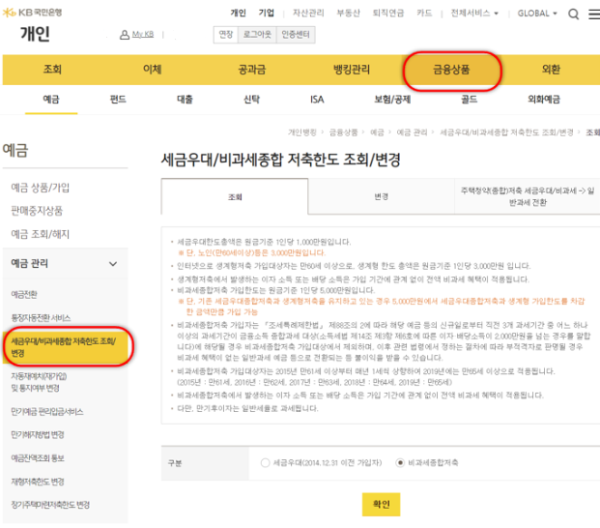Open the 전체서비스 dropdown

[474, 14]
